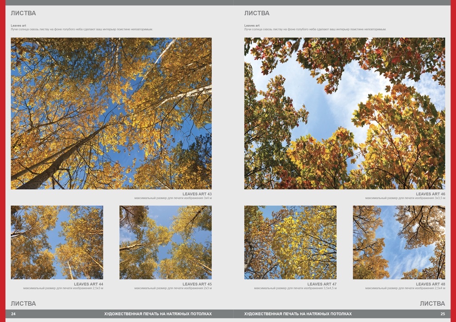Click page number 25 in the footer
The image size is (456, 322).
pos(443,314)
